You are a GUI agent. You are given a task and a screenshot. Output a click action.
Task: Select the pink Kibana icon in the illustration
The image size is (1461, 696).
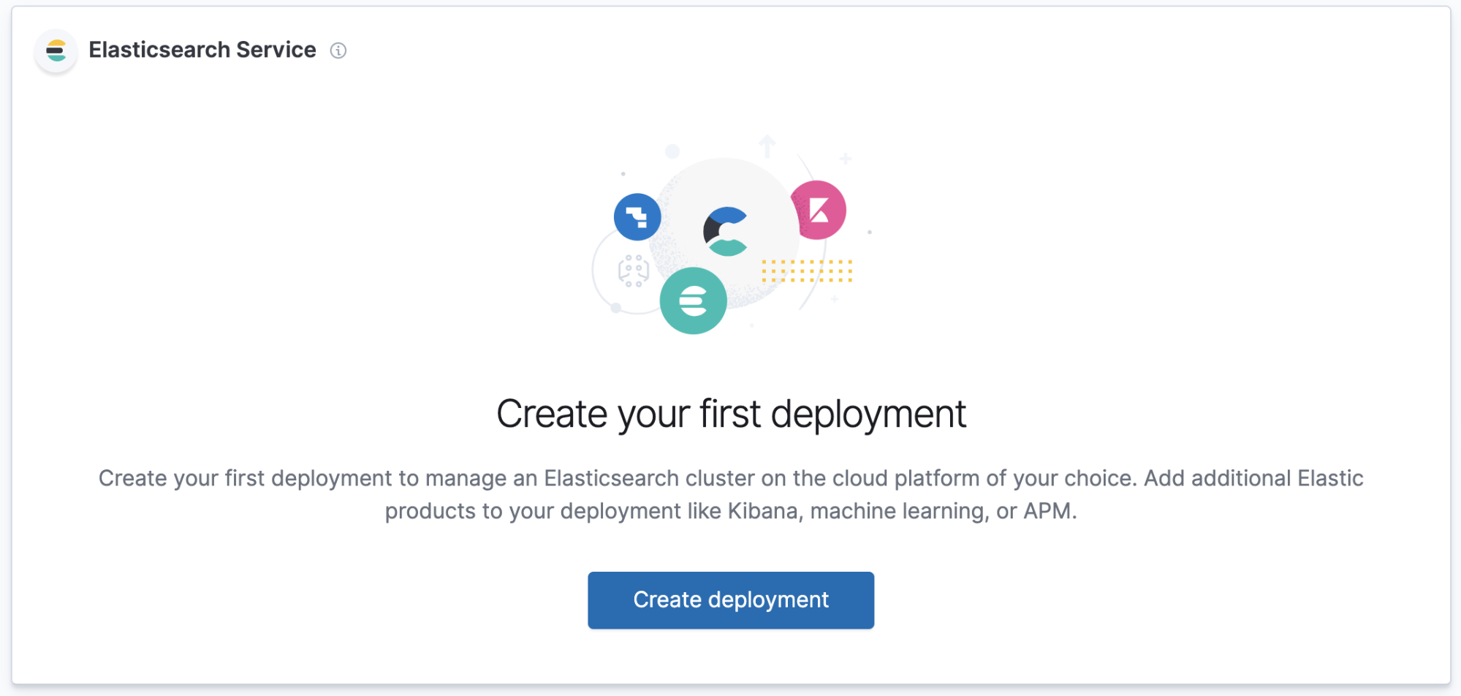pyautogui.click(x=820, y=208)
